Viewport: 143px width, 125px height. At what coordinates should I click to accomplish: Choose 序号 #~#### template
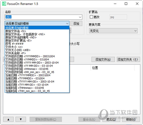(x=37, y=44)
